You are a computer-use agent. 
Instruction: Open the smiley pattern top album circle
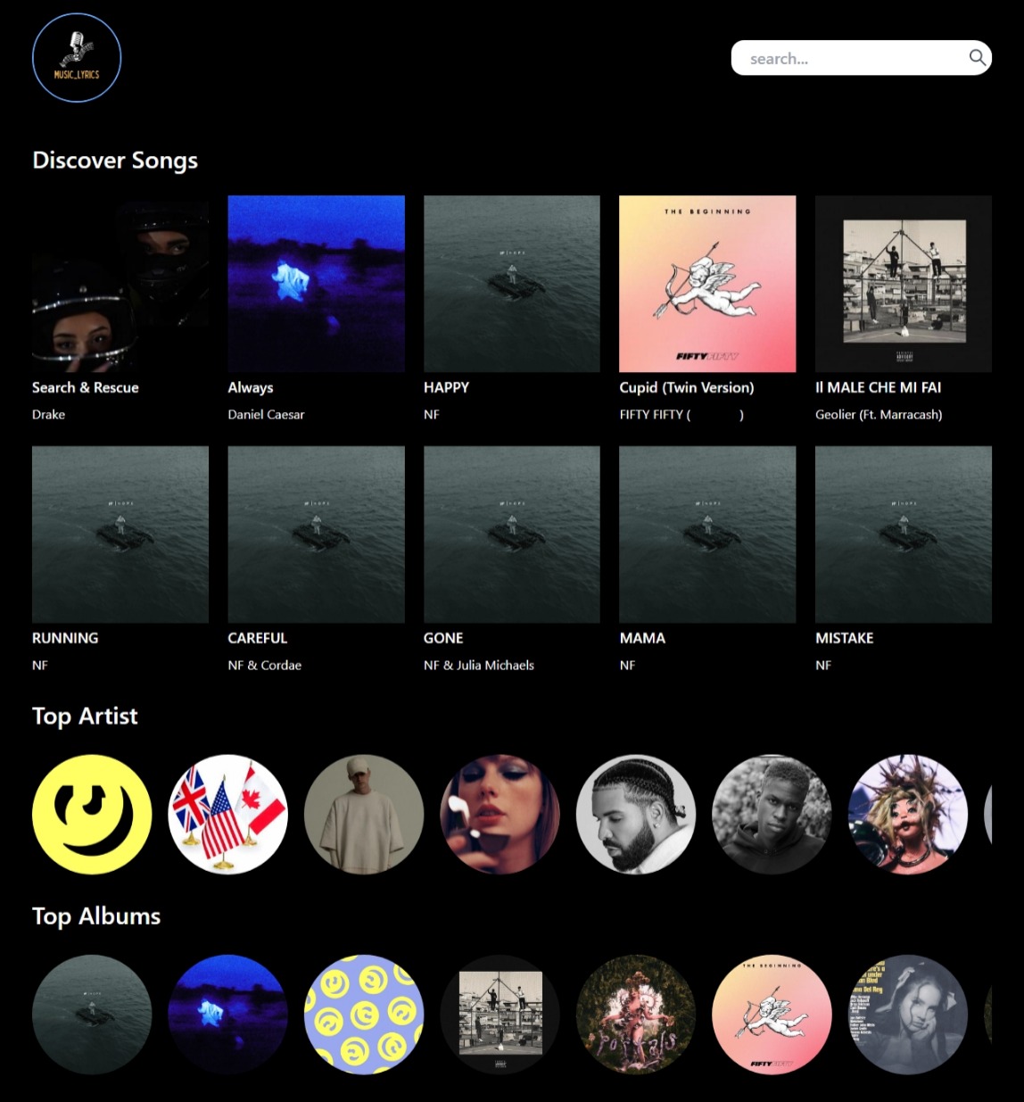(364, 1015)
